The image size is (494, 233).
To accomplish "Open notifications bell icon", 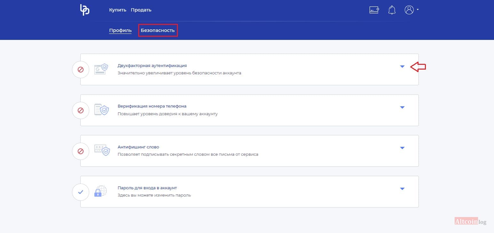I will tap(392, 10).
